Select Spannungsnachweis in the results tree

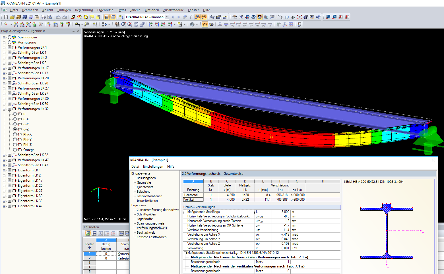(150, 223)
